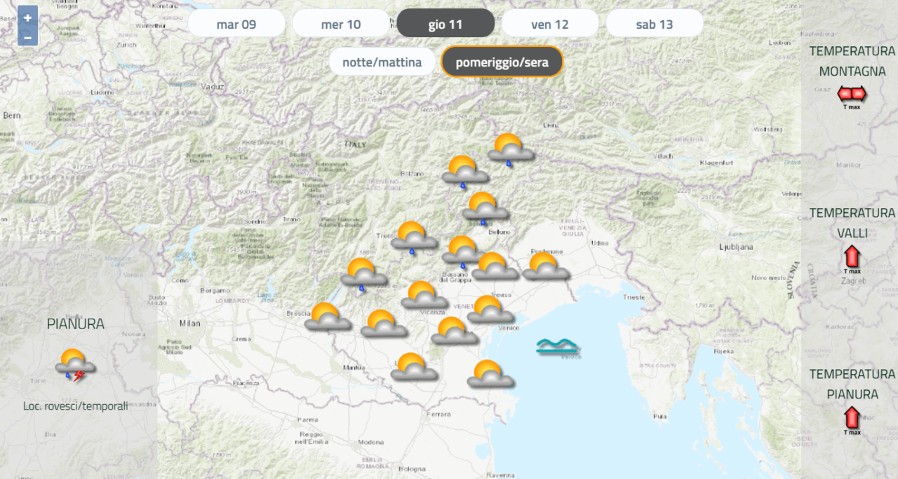
Task: Click the TEMPERATURA MONTAGNA label
Action: [852, 61]
